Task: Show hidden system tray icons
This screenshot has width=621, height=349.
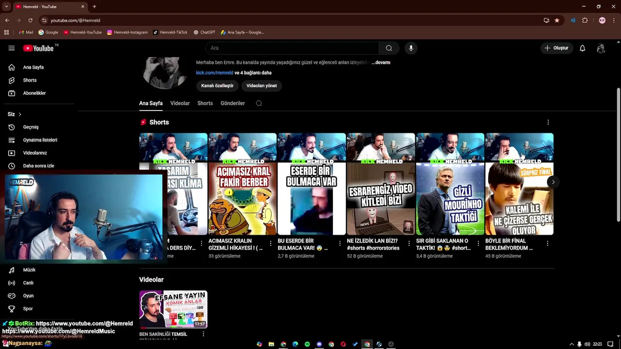Action: (572, 344)
